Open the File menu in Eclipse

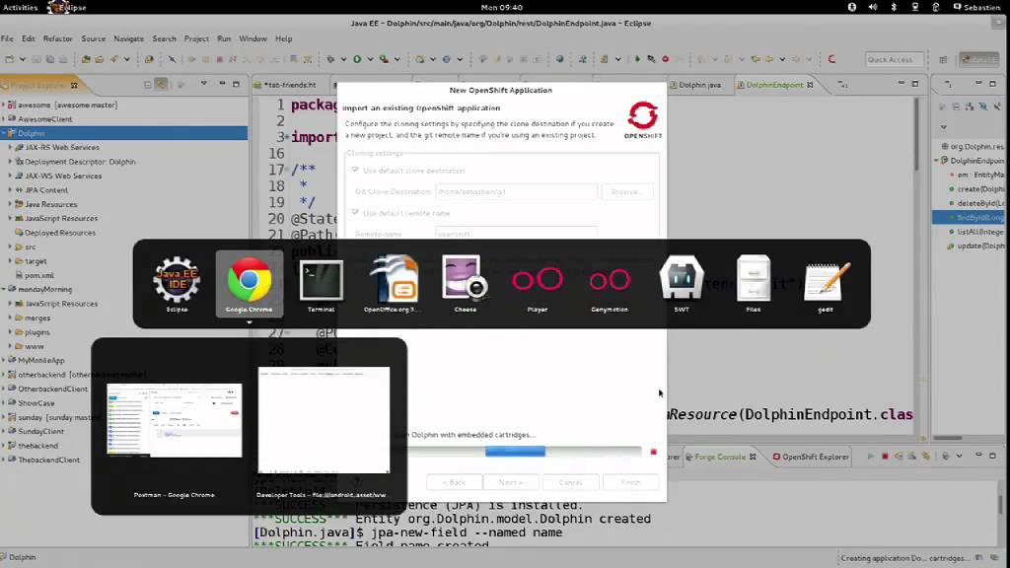(x=7, y=38)
